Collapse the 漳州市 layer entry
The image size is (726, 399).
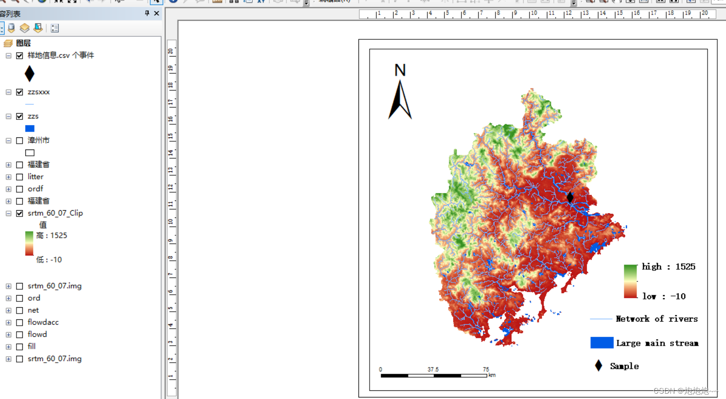click(x=8, y=140)
